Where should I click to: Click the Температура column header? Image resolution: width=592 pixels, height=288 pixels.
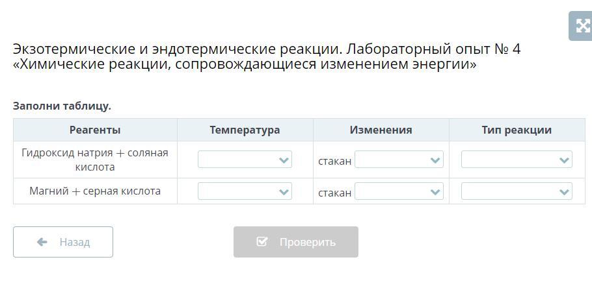coord(245,130)
